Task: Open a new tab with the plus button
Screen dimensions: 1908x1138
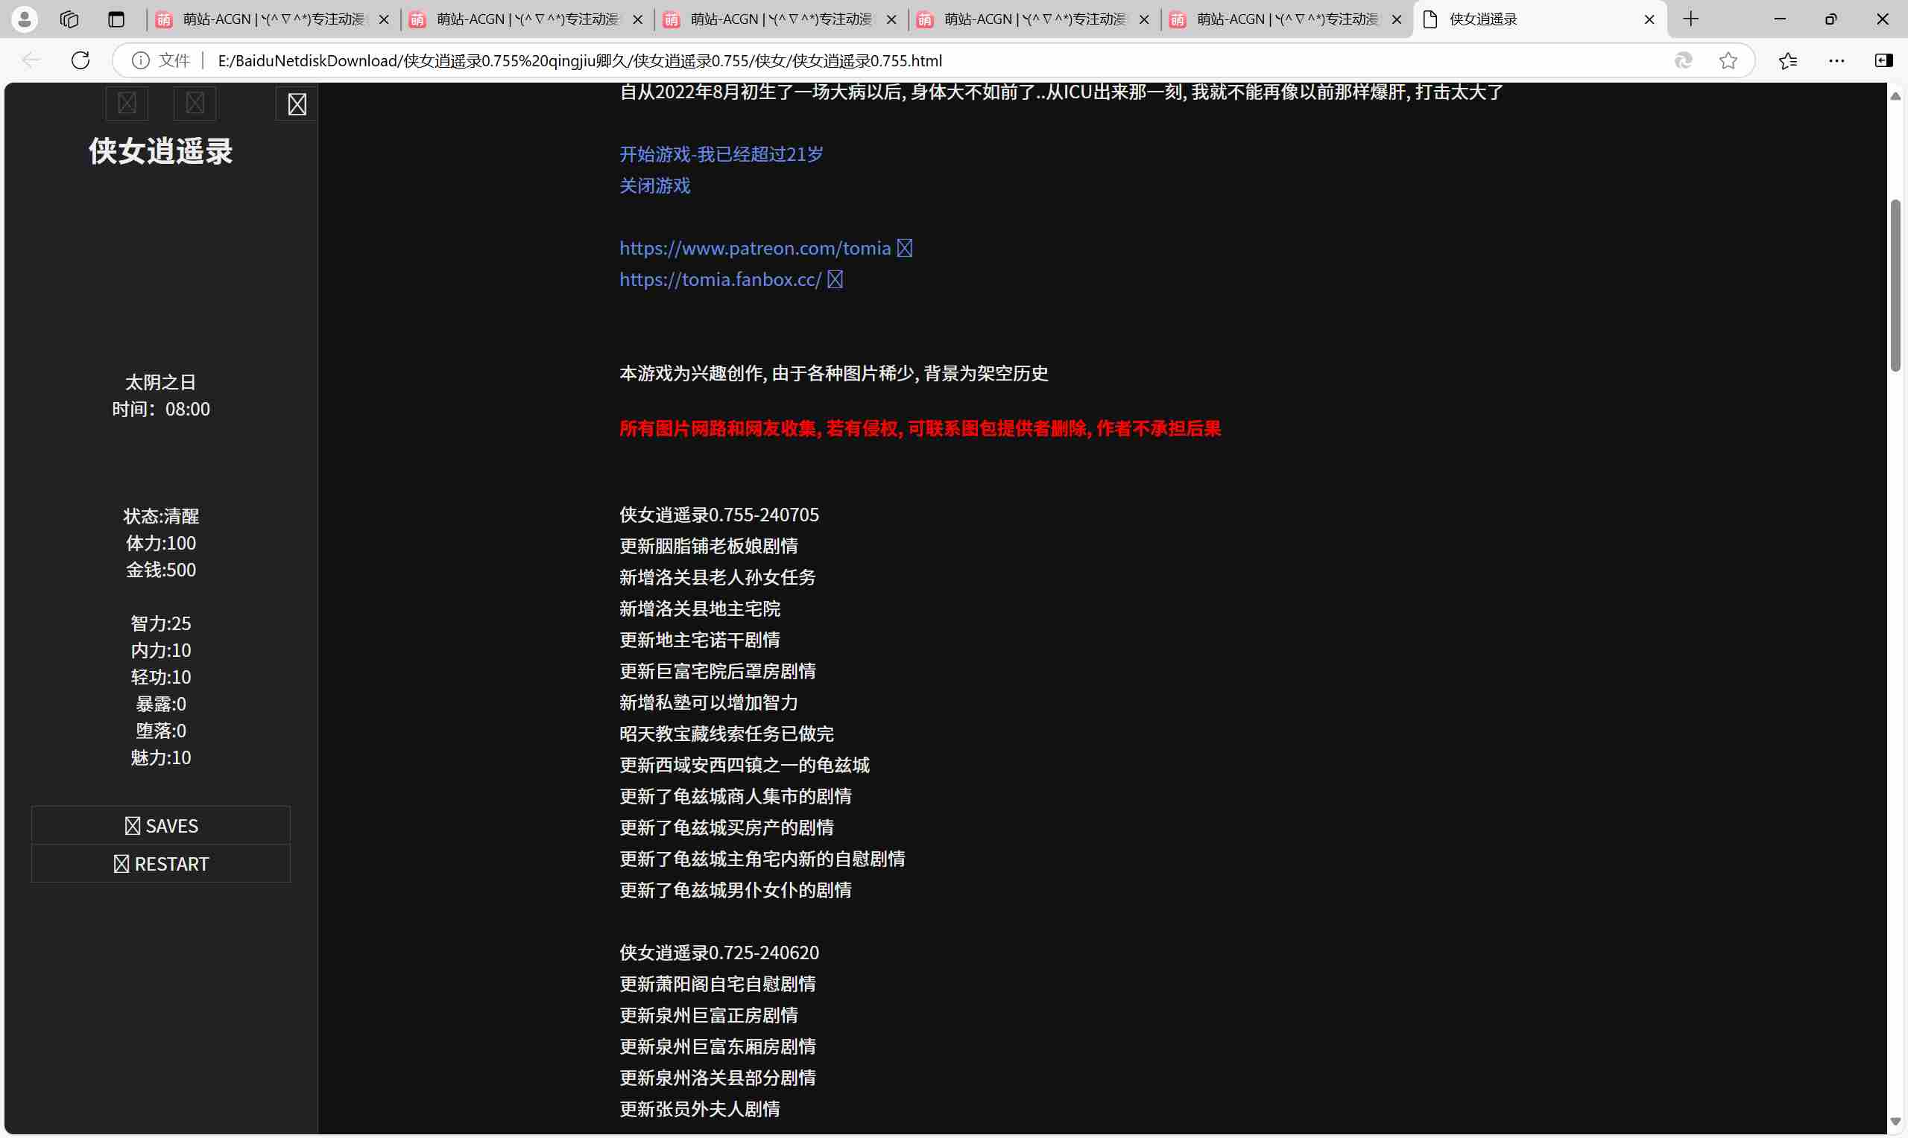Action: coord(1690,19)
